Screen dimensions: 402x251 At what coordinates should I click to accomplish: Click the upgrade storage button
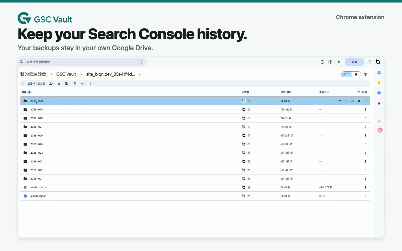(354, 62)
